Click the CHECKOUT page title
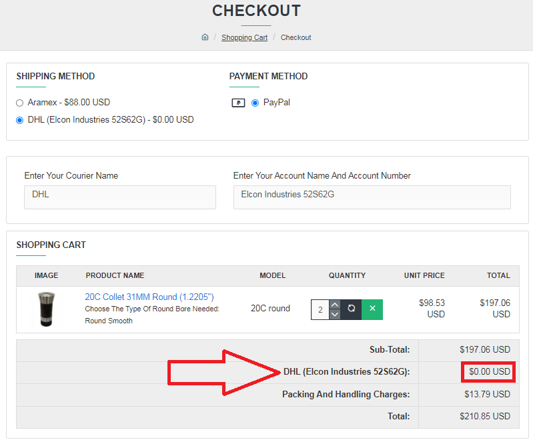The width and height of the screenshot is (533, 442). click(x=256, y=11)
